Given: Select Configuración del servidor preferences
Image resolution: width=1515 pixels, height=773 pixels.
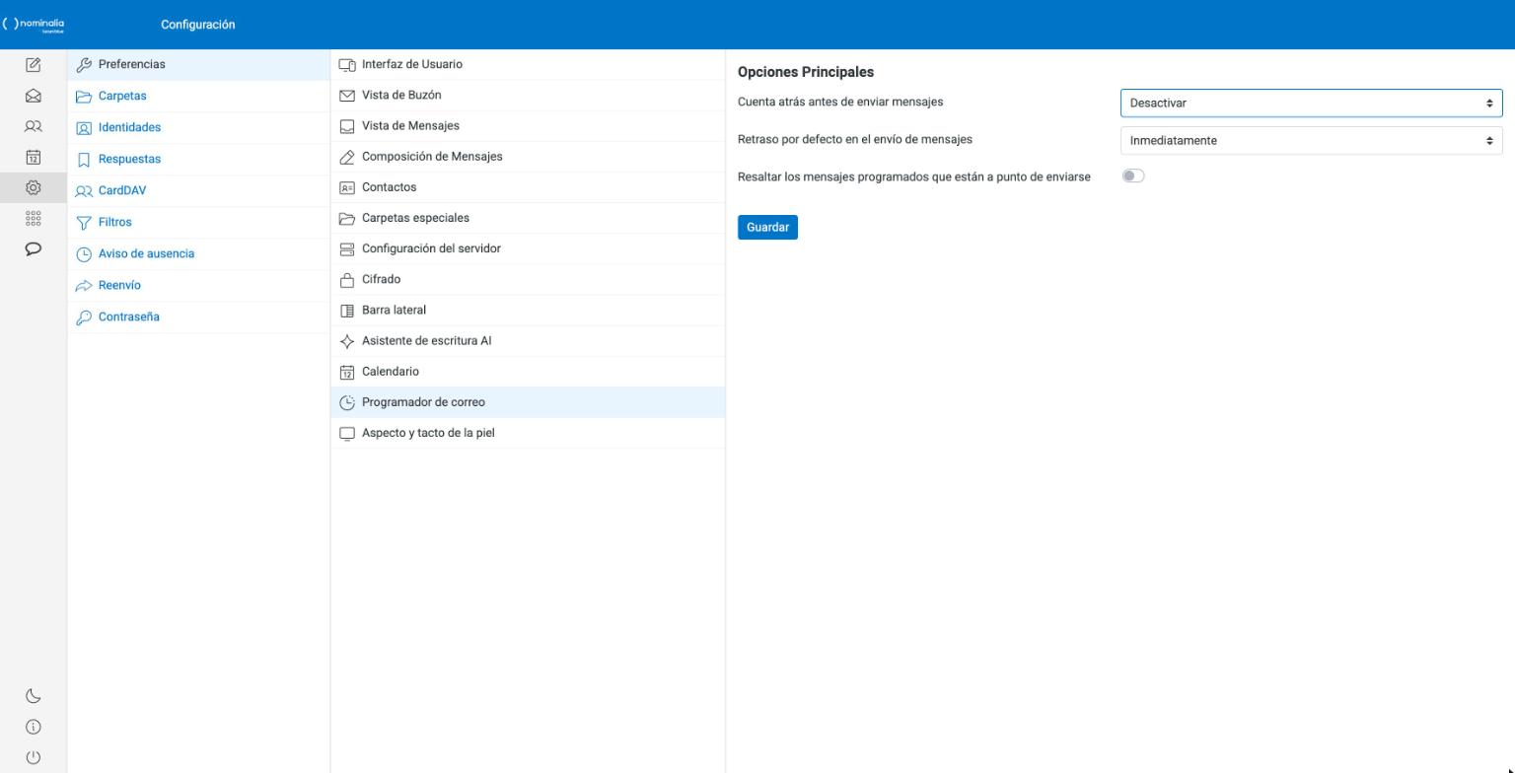Looking at the screenshot, I should point(528,247).
